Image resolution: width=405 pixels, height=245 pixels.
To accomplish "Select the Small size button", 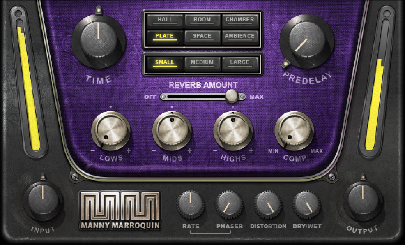I will pos(165,63).
